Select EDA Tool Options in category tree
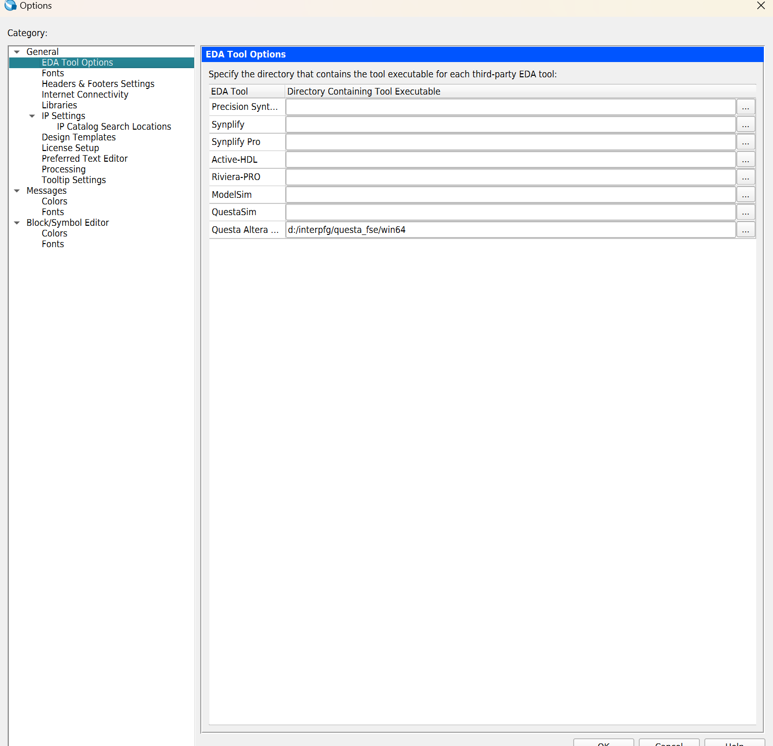 pyautogui.click(x=77, y=63)
